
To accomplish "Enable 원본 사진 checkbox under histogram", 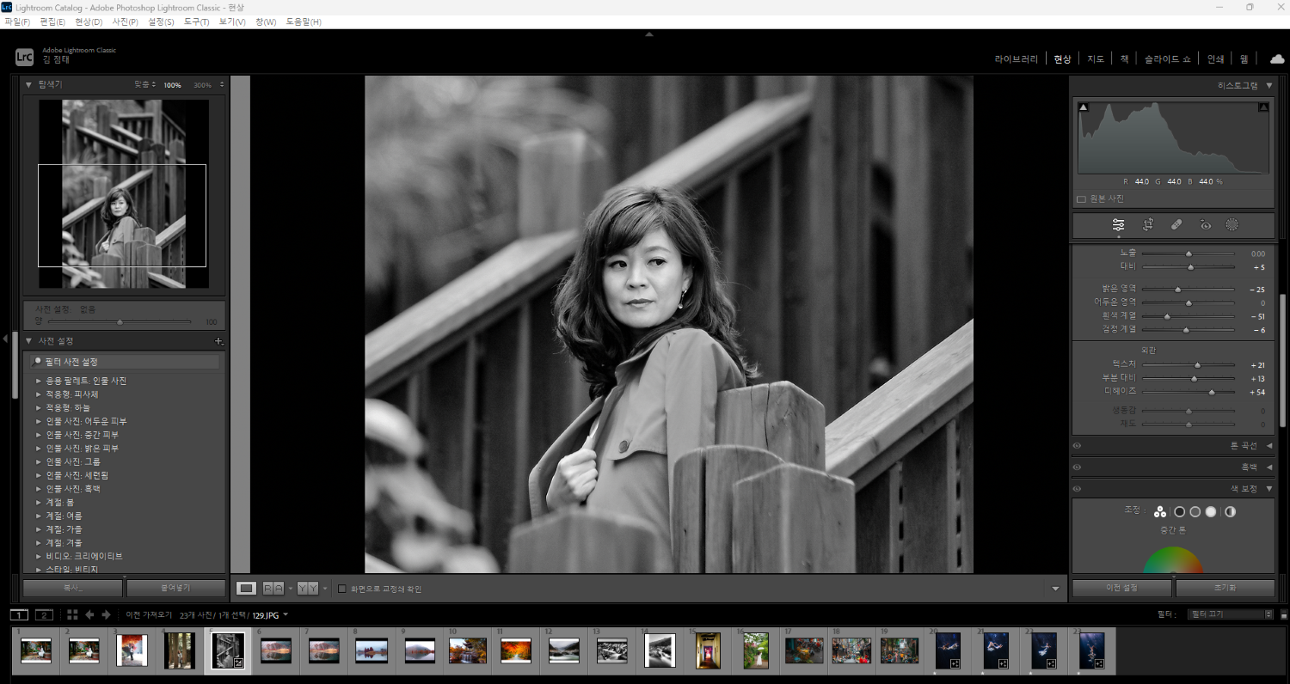I will pos(1081,198).
